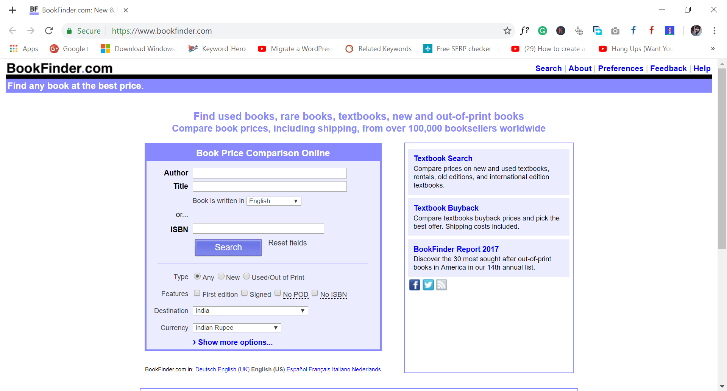Go back to the previous page
Image resolution: width=727 pixels, height=391 pixels.
pyautogui.click(x=12, y=31)
